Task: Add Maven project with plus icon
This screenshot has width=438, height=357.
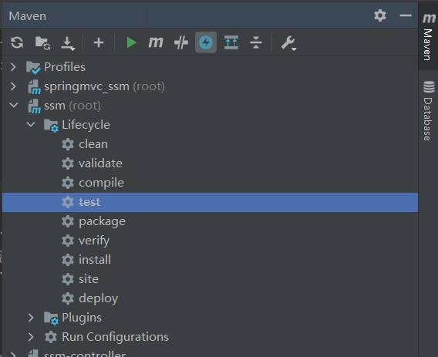Action: tap(99, 42)
